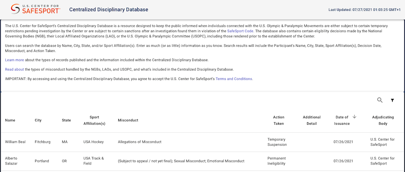The image size is (405, 172).
Task: Open the filter funnel icon
Action: click(x=392, y=100)
